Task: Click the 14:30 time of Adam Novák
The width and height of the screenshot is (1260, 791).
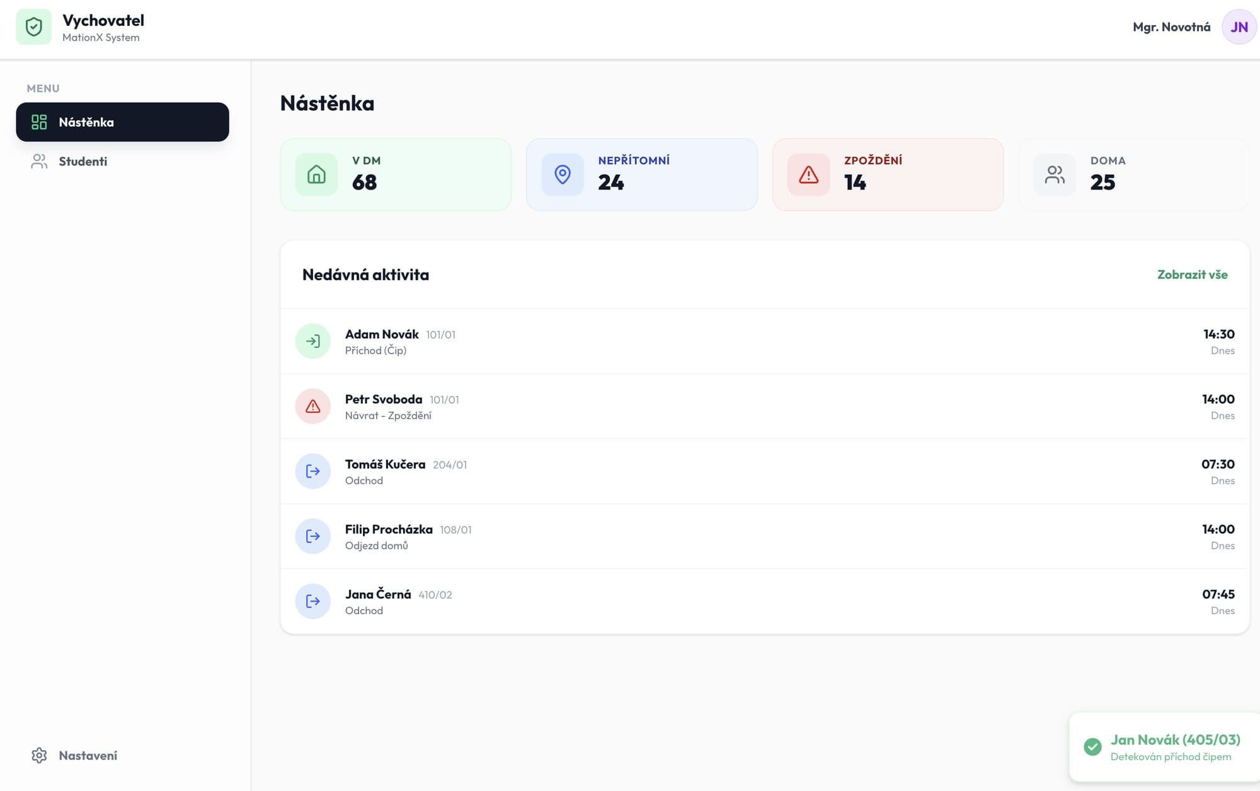Action: (x=1218, y=334)
